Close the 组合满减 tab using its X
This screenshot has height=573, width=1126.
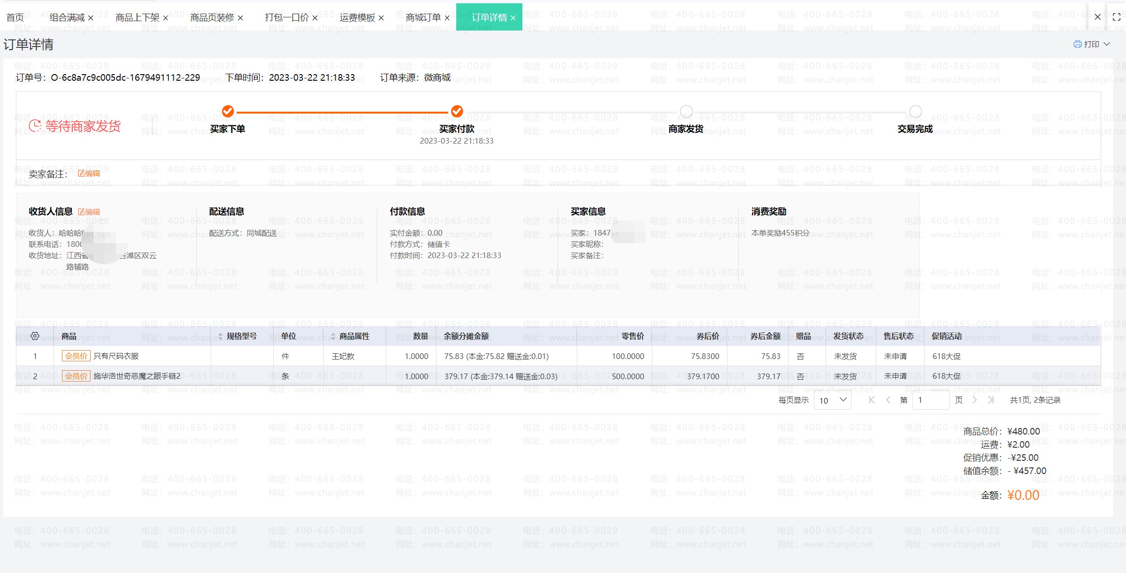pyautogui.click(x=91, y=18)
